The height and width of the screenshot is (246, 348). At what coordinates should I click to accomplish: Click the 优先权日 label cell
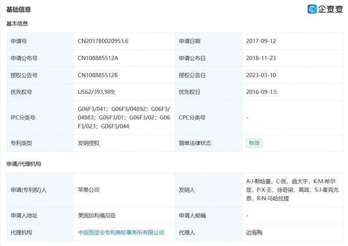point(208,92)
